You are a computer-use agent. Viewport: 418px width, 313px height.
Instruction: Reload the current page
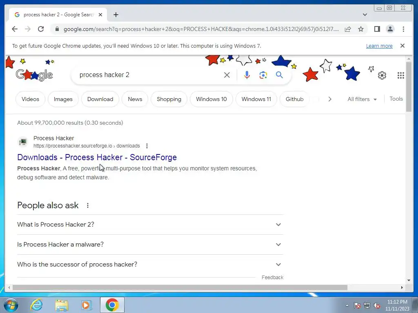tap(41, 29)
